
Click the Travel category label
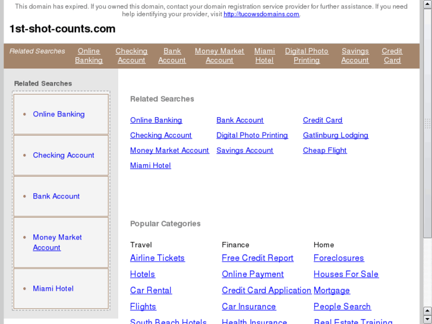click(141, 245)
